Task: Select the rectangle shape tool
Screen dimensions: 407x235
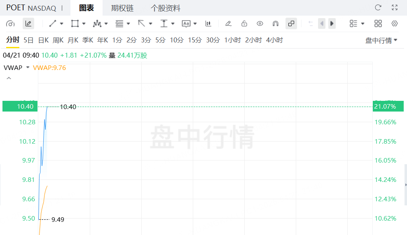Action: (x=75, y=23)
